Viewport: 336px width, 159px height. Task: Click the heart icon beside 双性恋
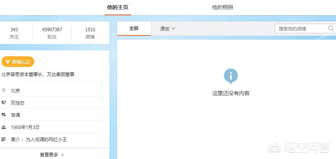[x=3, y=103]
